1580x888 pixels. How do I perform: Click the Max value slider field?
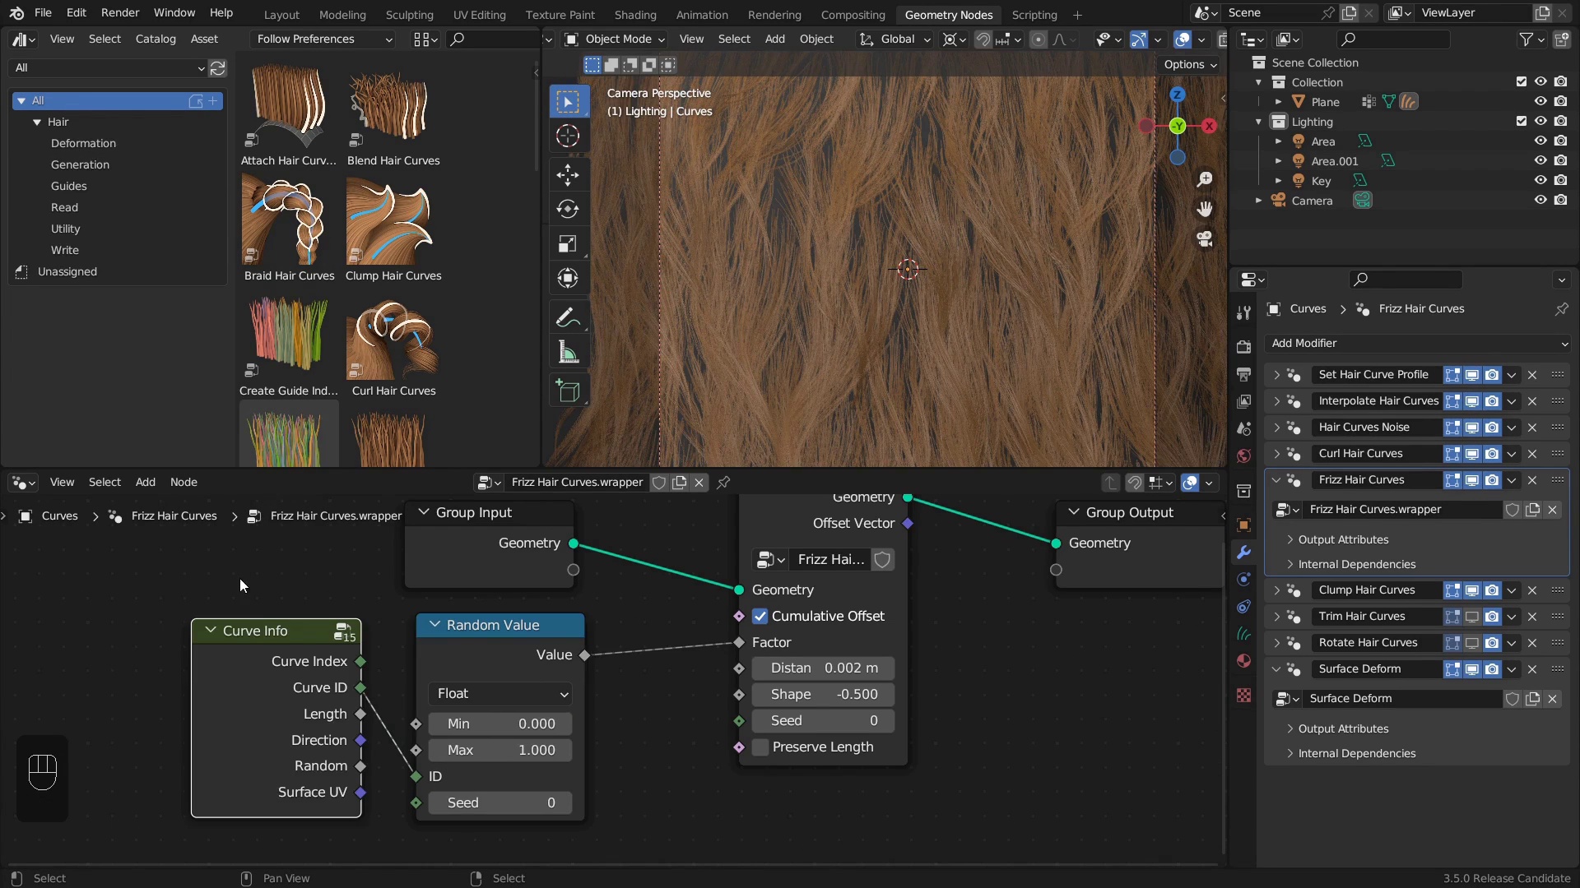(x=500, y=751)
